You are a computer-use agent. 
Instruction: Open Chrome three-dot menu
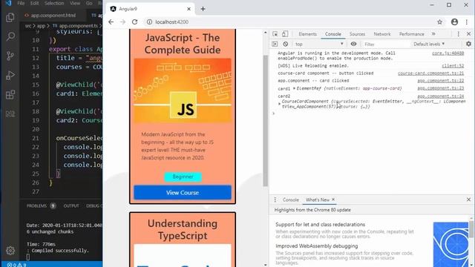click(x=467, y=22)
